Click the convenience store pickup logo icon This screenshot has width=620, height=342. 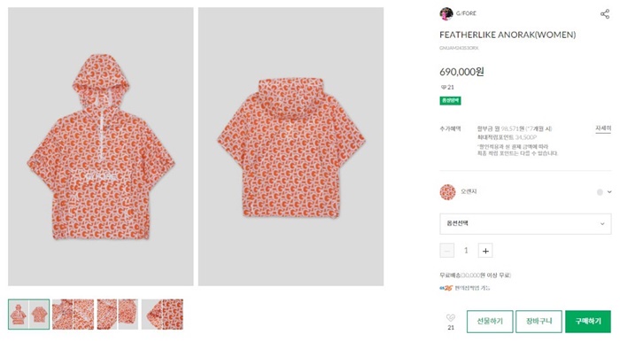coord(446,288)
